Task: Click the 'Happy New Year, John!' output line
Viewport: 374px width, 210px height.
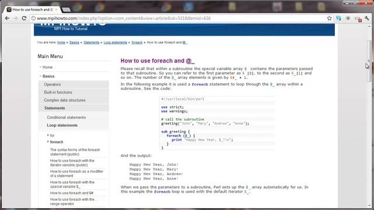Action: pyautogui.click(x=154, y=164)
